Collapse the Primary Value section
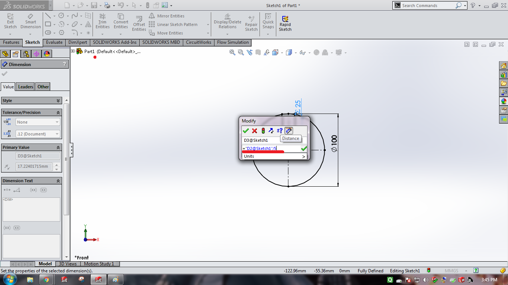508x285 pixels. point(58,147)
